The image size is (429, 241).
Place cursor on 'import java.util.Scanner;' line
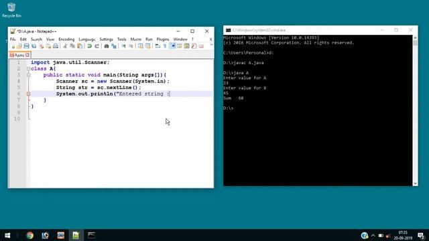(x=70, y=62)
